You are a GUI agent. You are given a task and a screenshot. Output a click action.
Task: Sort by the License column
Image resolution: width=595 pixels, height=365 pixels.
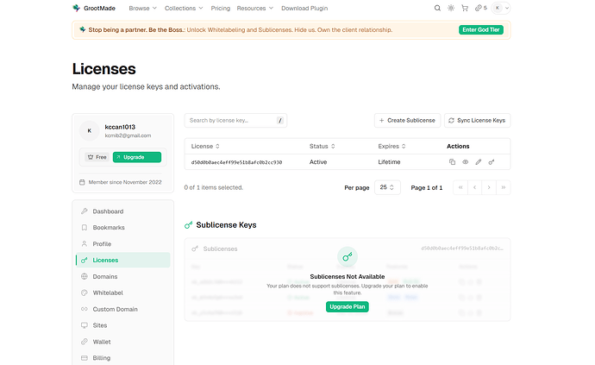[x=207, y=146]
